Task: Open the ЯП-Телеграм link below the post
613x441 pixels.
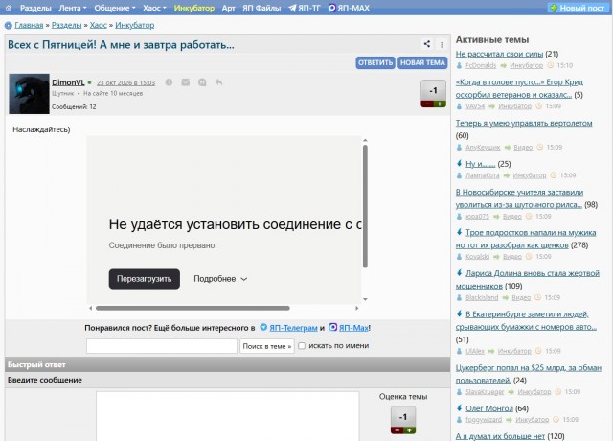Action: (293, 328)
